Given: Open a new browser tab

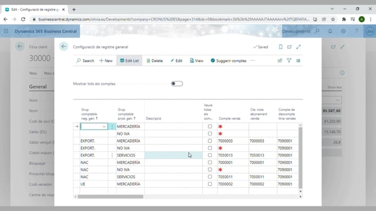Looking at the screenshot, I should (x=74, y=9).
